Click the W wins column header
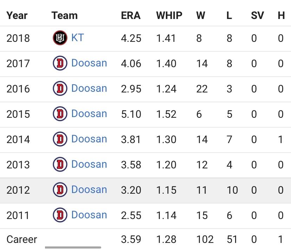The image size is (291, 251). point(200,15)
